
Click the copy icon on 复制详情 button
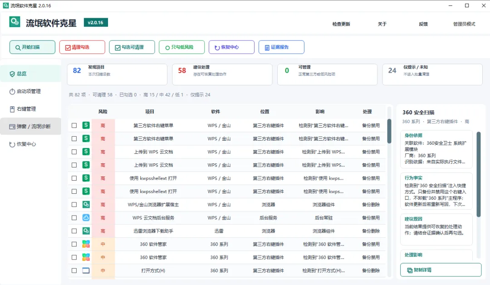tap(410, 270)
